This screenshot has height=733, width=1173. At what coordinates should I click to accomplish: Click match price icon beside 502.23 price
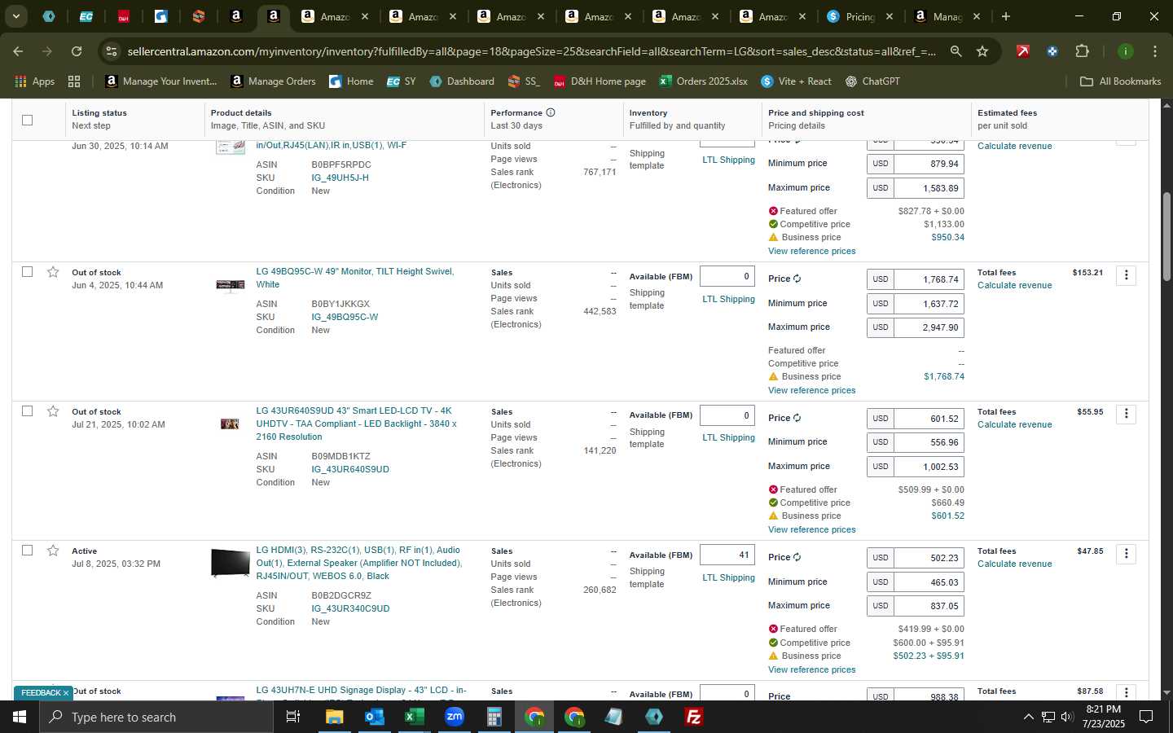click(797, 557)
